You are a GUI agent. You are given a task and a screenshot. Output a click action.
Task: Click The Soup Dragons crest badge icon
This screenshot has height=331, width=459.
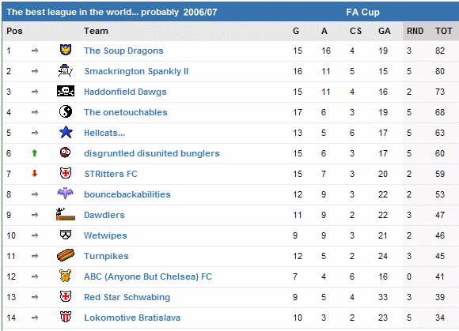tap(66, 50)
